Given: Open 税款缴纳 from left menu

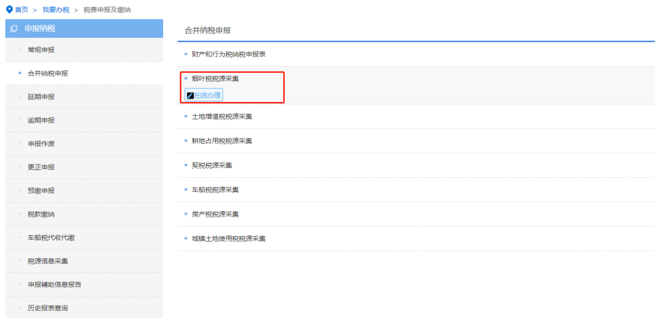Looking at the screenshot, I should (x=84, y=214).
